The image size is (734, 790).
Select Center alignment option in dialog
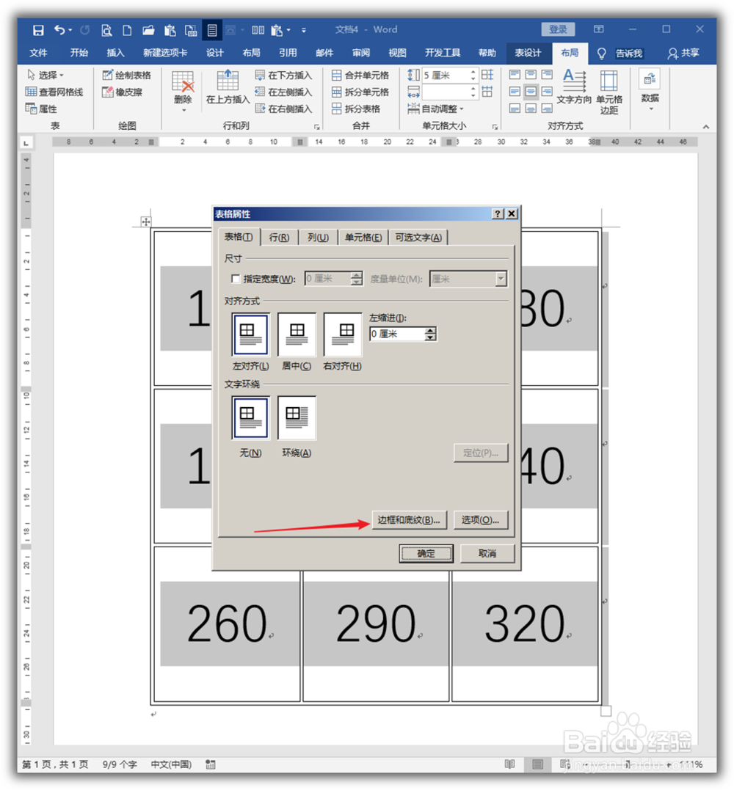[297, 334]
